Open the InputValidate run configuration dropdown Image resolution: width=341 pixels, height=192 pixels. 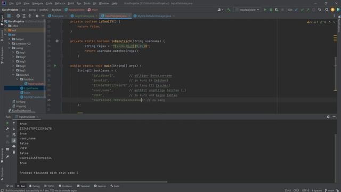coord(247,10)
